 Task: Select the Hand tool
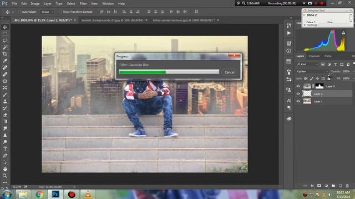pos(5,169)
